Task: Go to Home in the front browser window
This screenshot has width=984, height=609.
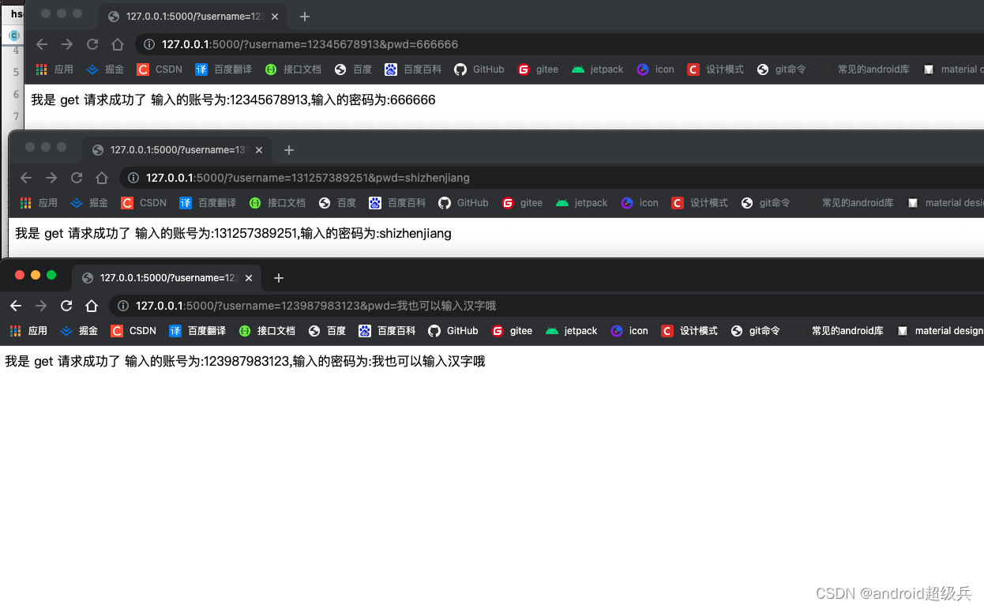Action: coord(92,306)
